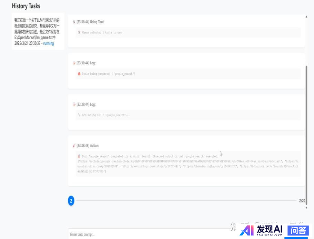Click the rocket icon beside Action header
Image resolution: width=314 pixels, height=239 pixels.
74,146
